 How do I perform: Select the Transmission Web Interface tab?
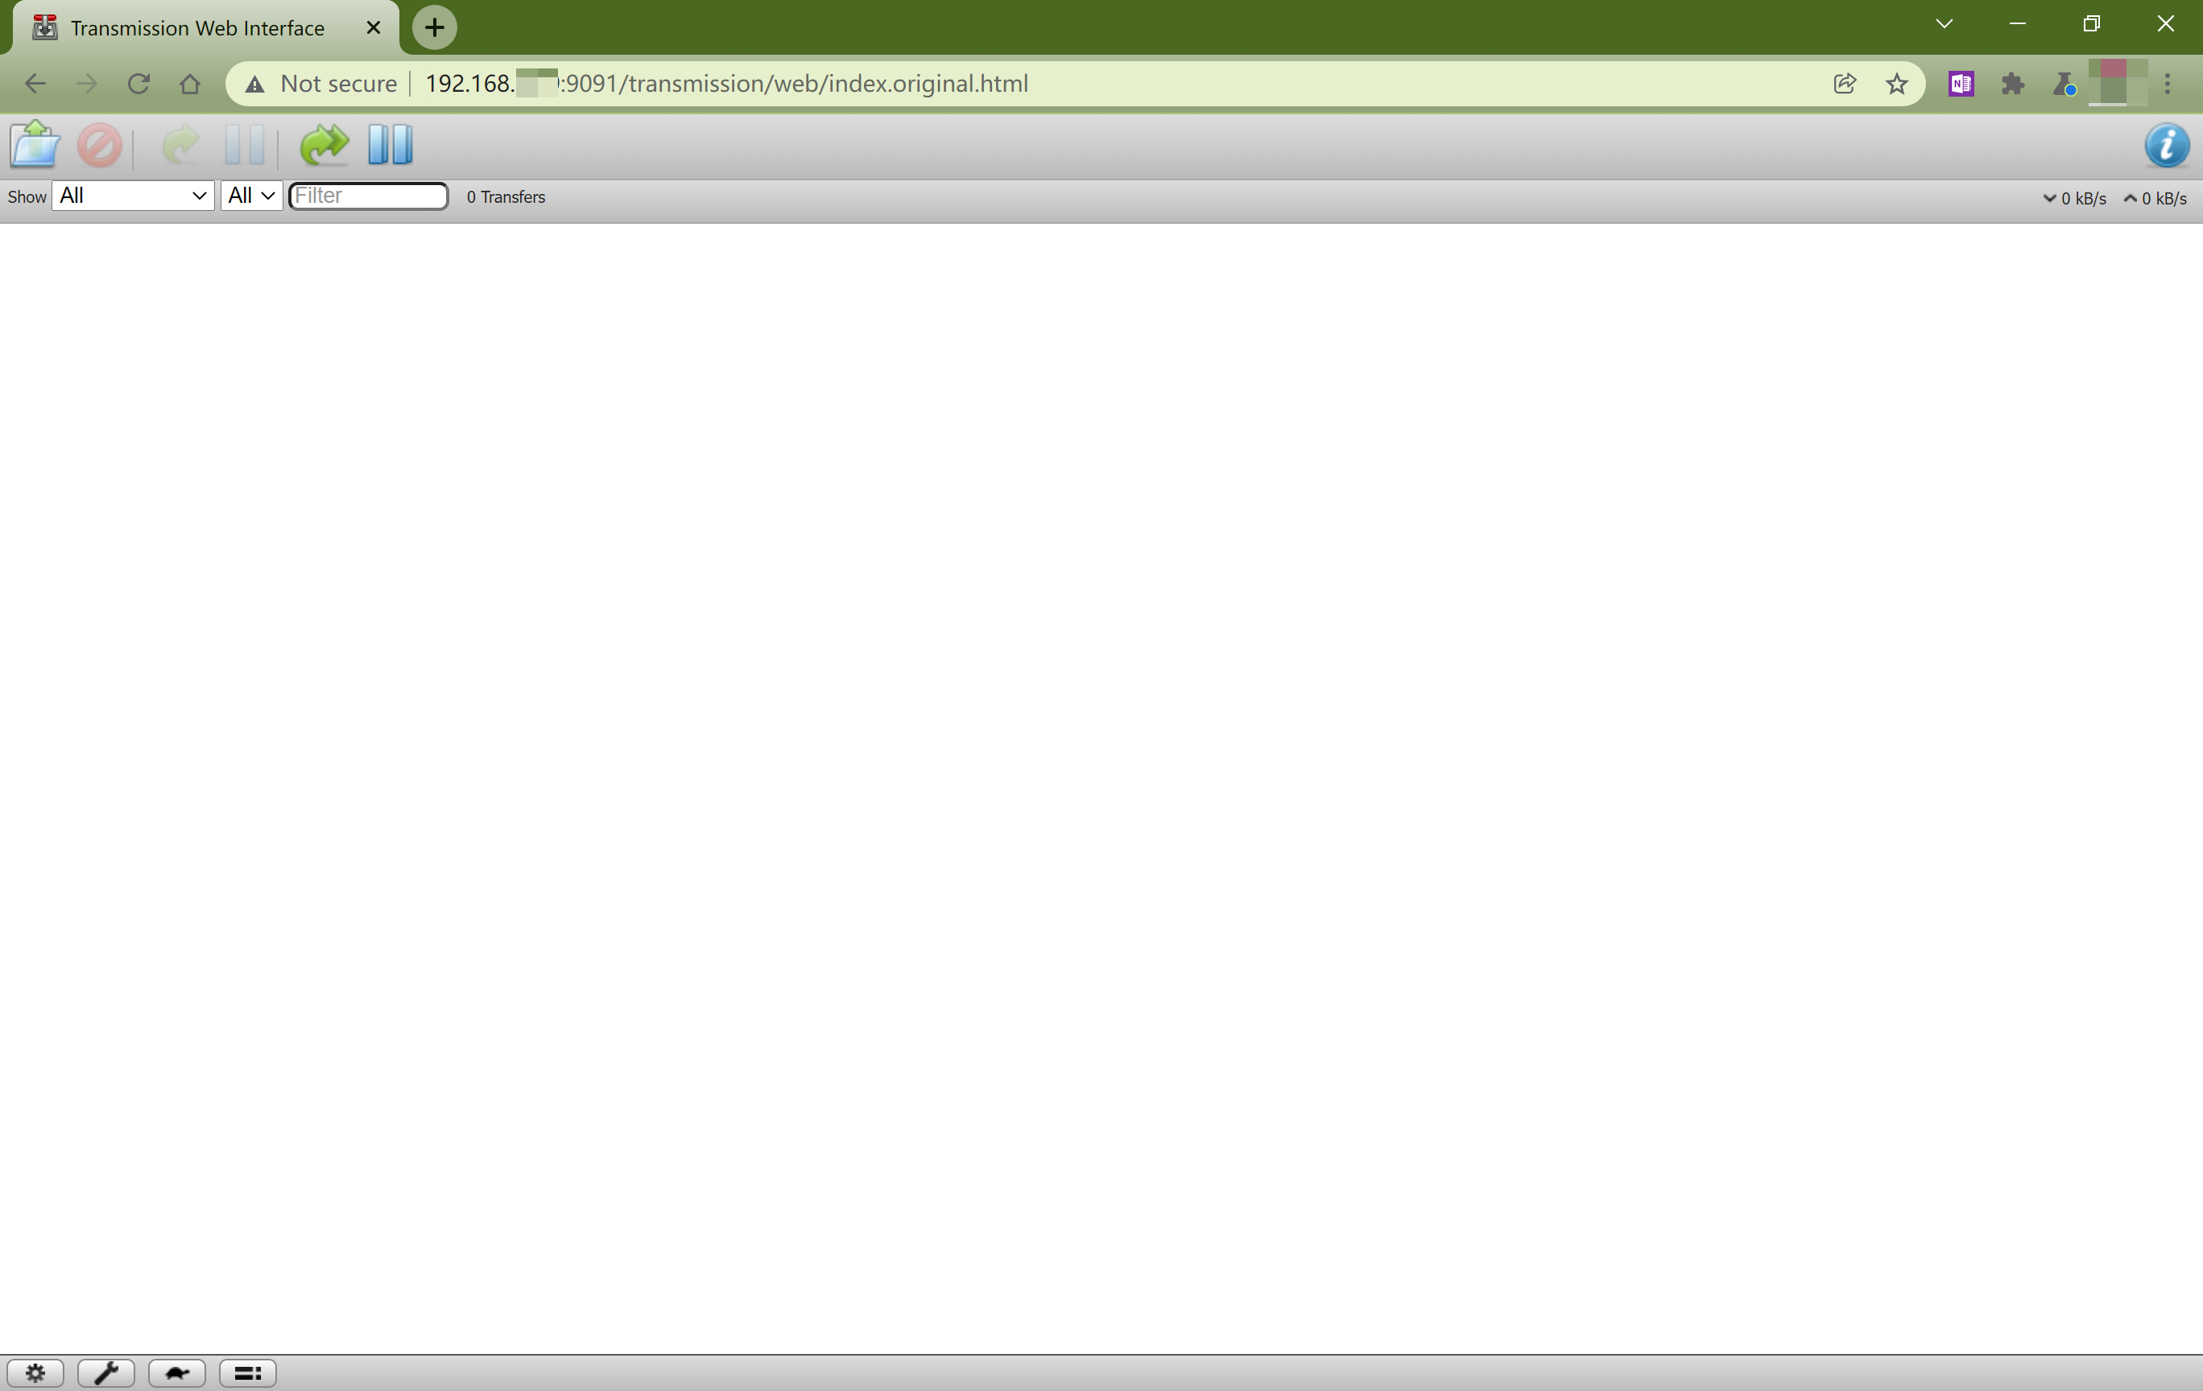[x=196, y=28]
